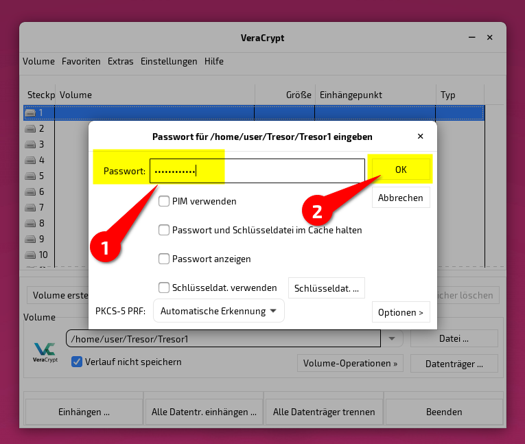The width and height of the screenshot is (525, 444).
Task: Close the VeraCrypt main window
Action: pos(489,38)
